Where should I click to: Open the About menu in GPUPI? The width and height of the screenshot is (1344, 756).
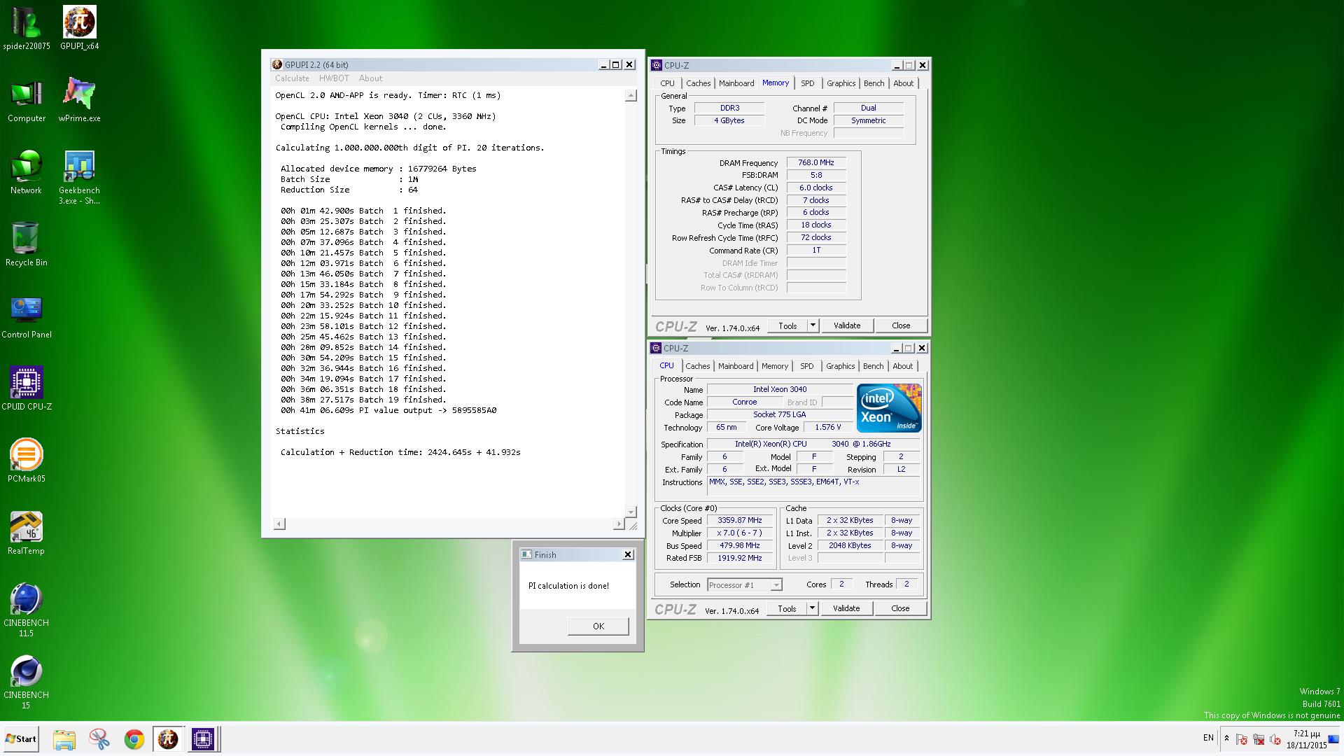(x=370, y=78)
